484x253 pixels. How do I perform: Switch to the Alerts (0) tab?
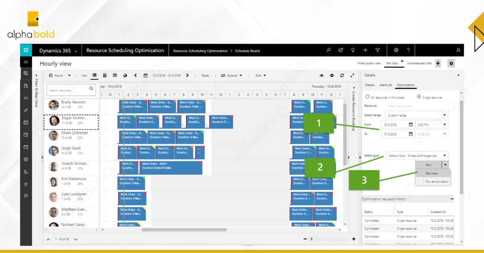click(x=385, y=85)
